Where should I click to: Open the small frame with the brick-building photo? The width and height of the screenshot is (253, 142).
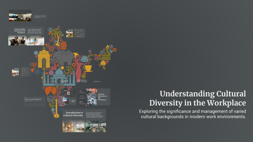point(69,101)
